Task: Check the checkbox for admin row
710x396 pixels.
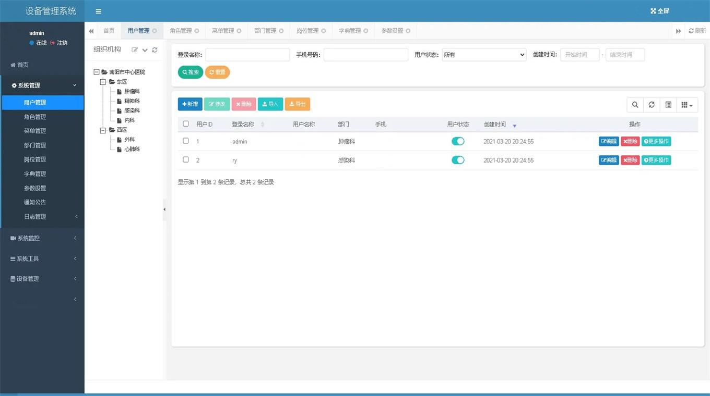Action: pyautogui.click(x=186, y=141)
